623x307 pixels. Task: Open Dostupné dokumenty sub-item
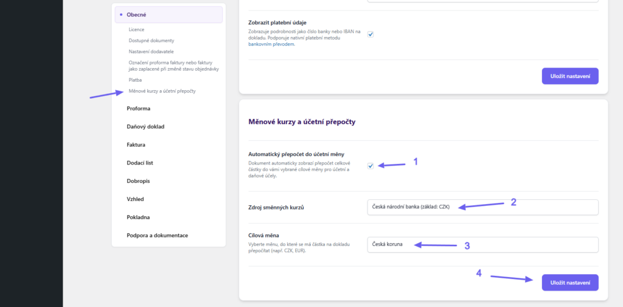pos(151,41)
